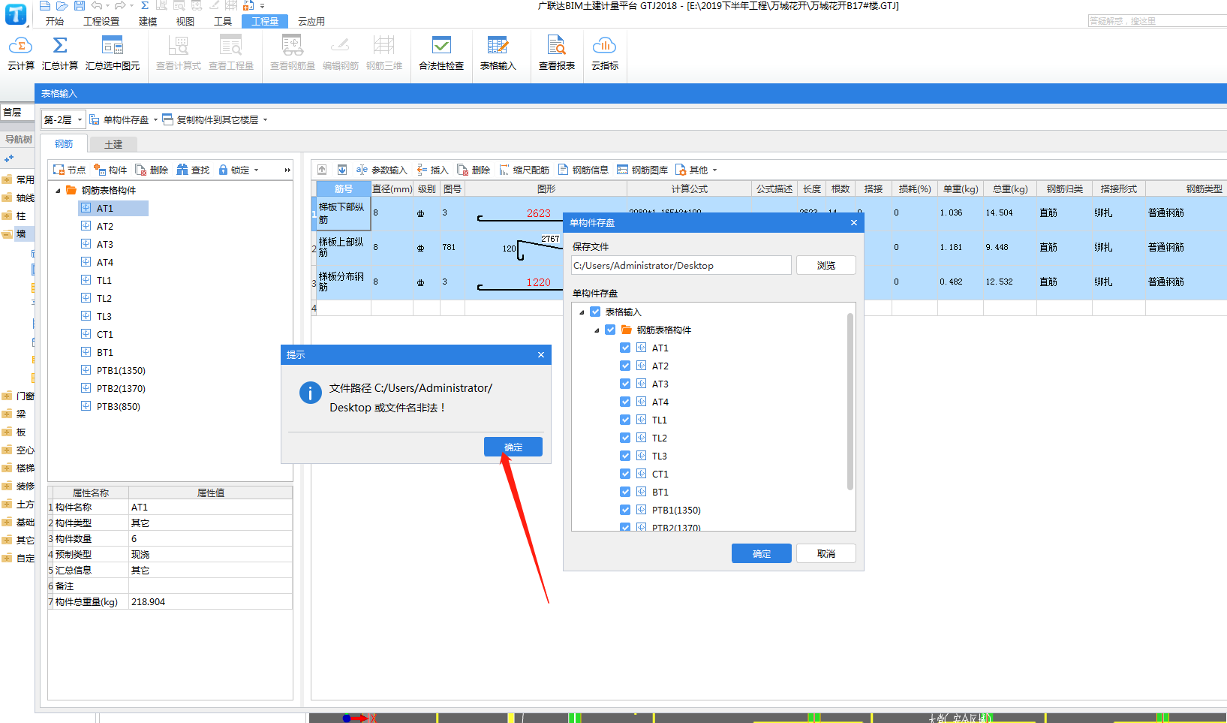Viewport: 1227px width, 723px height.
Task: Select BT1 in left component tree
Action: 105,353
